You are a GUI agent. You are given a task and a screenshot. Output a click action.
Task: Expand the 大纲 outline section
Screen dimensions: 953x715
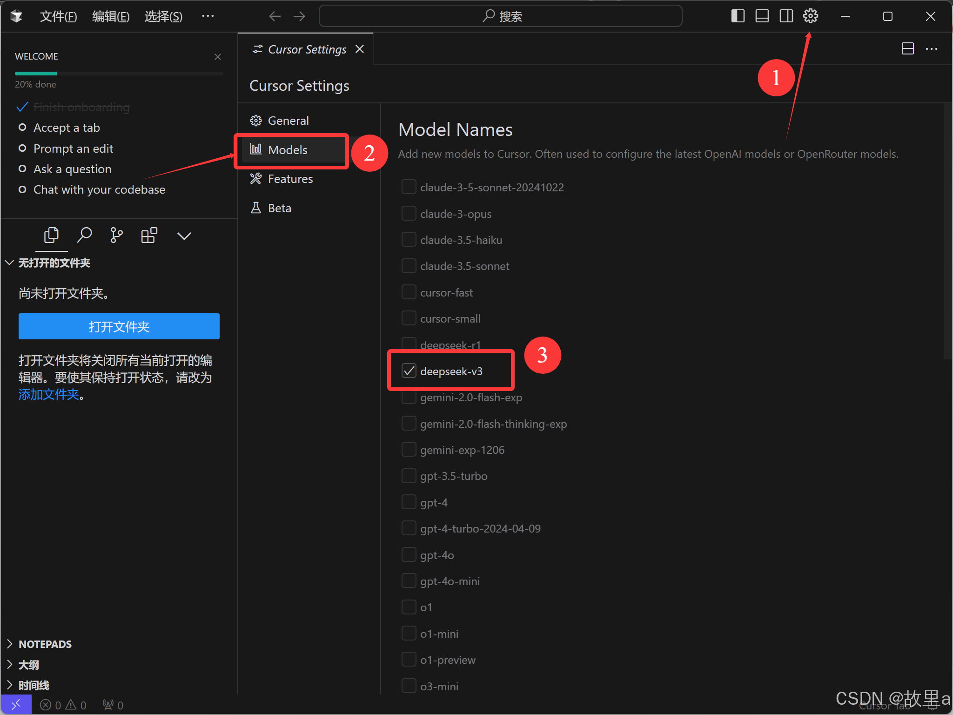pyautogui.click(x=28, y=665)
